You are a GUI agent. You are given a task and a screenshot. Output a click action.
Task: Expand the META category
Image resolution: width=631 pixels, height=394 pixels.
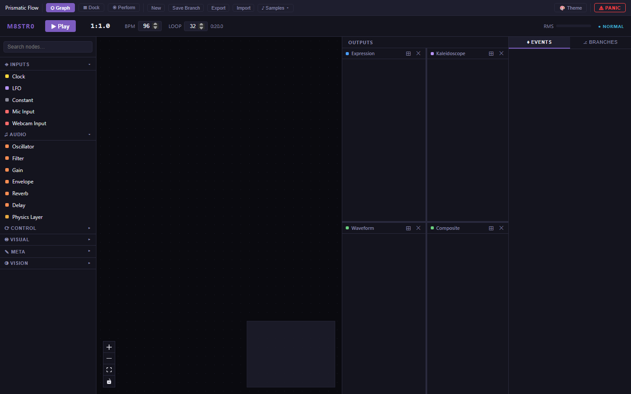[x=48, y=252]
